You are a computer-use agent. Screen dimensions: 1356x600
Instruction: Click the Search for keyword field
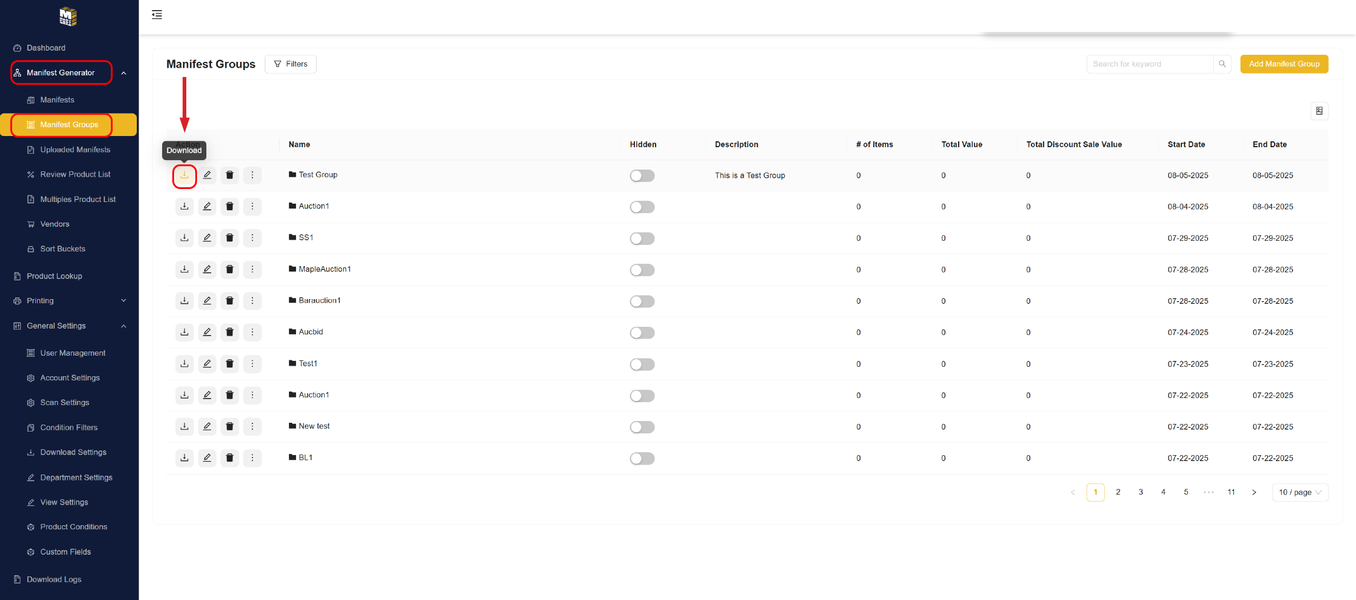[x=1150, y=64]
